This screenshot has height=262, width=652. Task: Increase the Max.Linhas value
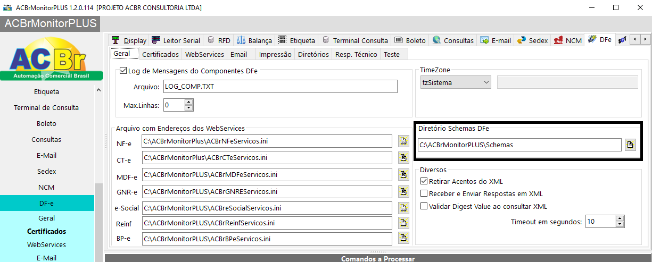(188, 102)
